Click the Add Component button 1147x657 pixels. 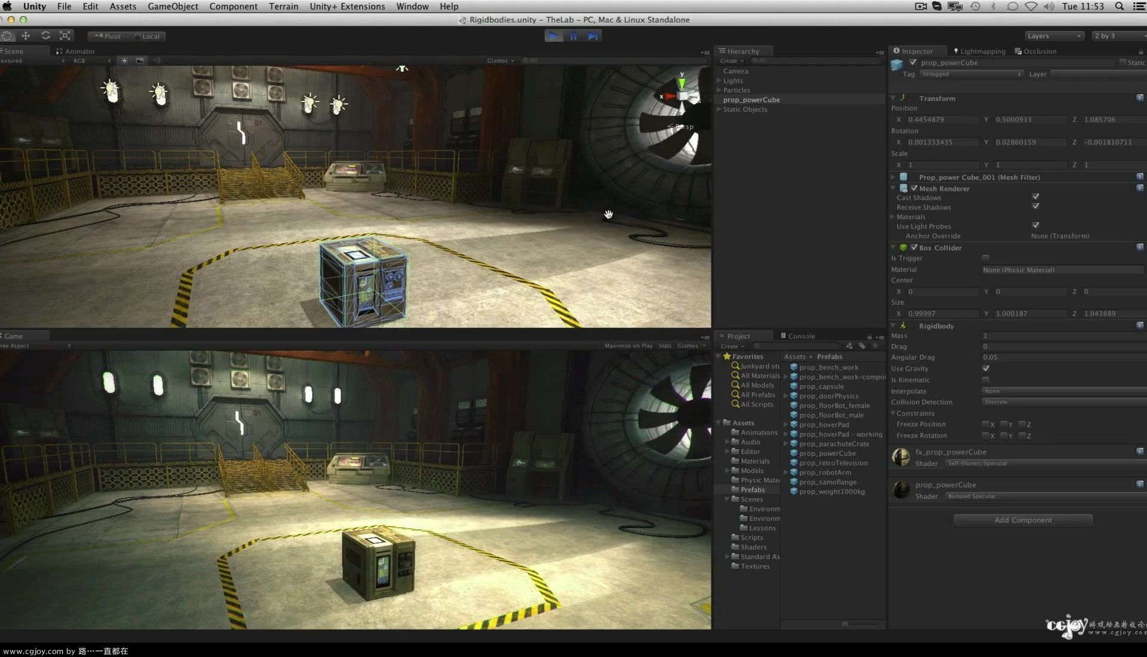tap(1023, 520)
